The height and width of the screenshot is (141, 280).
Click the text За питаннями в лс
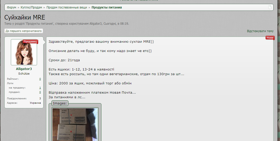pos(67,97)
